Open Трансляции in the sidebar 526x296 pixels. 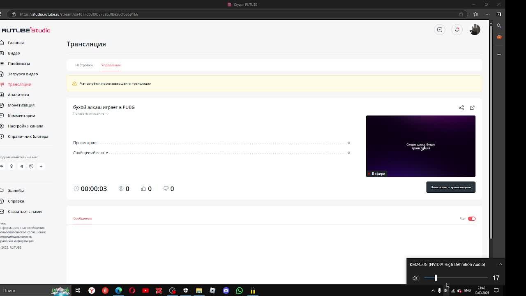[x=19, y=84]
